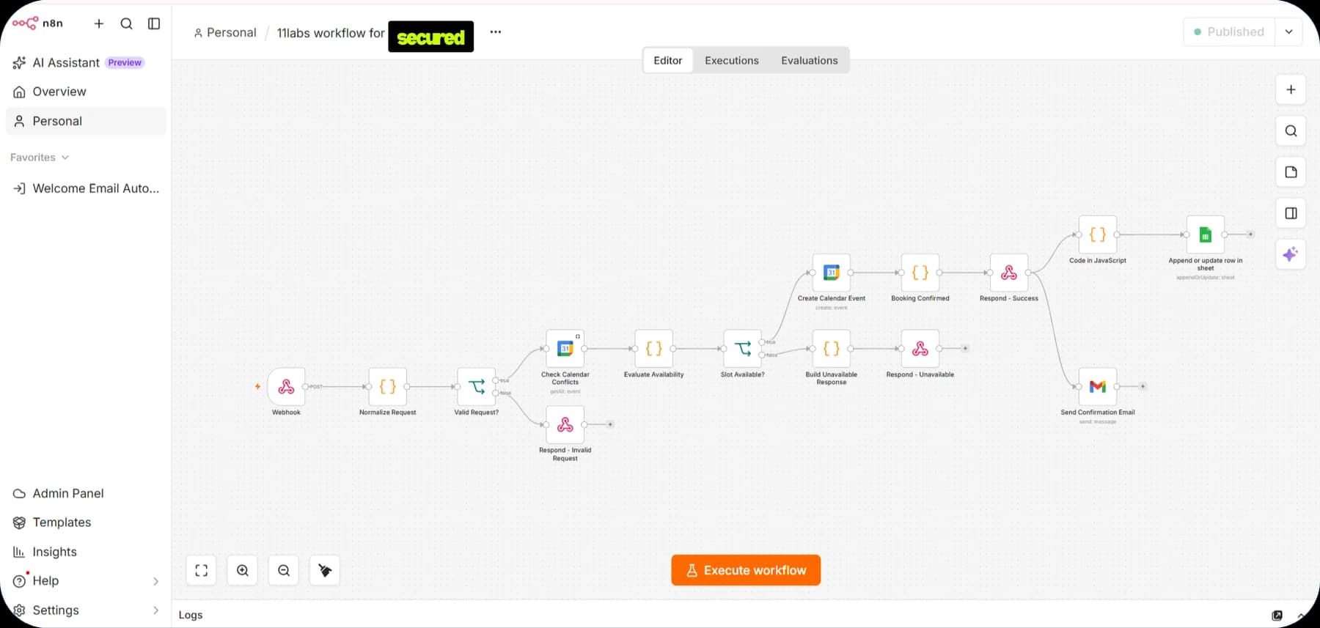1320x628 pixels.
Task: Select the Normalize Request code node
Action: tap(387, 386)
